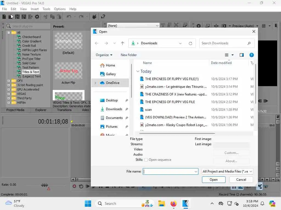Click Save icon in VEGAS toolbar

tap(17, 17)
